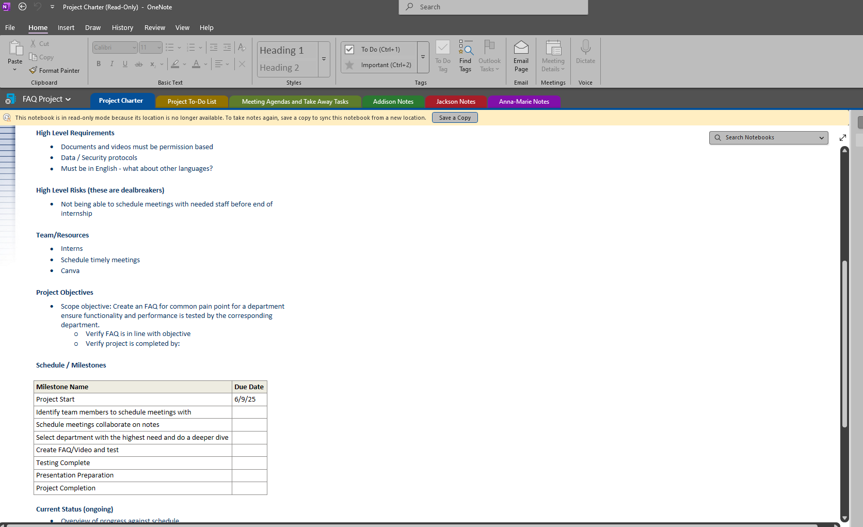
Task: Toggle Underline formatting button
Action: 125,64
